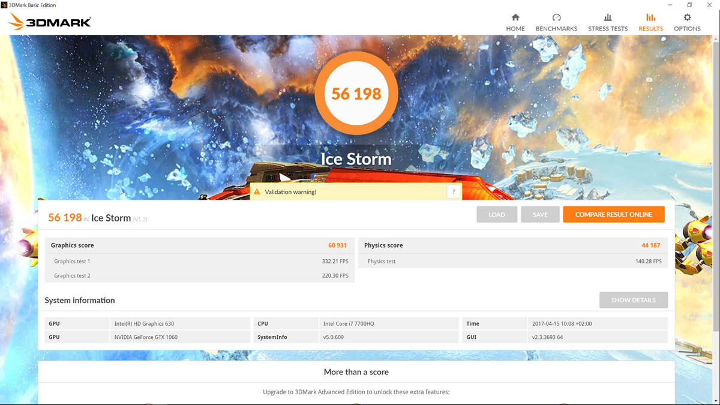Maximize or restore the window
The height and width of the screenshot is (405, 720).
[689, 5]
